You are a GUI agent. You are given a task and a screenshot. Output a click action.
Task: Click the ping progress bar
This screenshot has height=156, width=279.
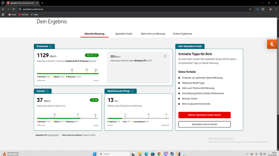point(139,118)
